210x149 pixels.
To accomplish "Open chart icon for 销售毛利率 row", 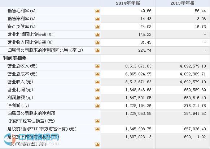I will coord(97,11).
